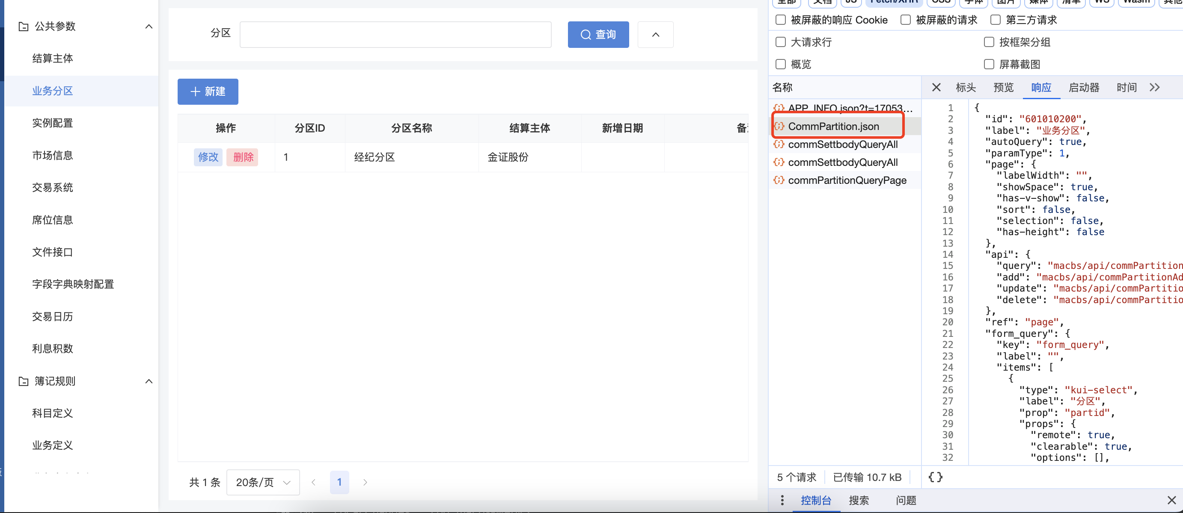Click the 公共参数 folder icon
This screenshot has height=513, width=1183.
coord(23,27)
